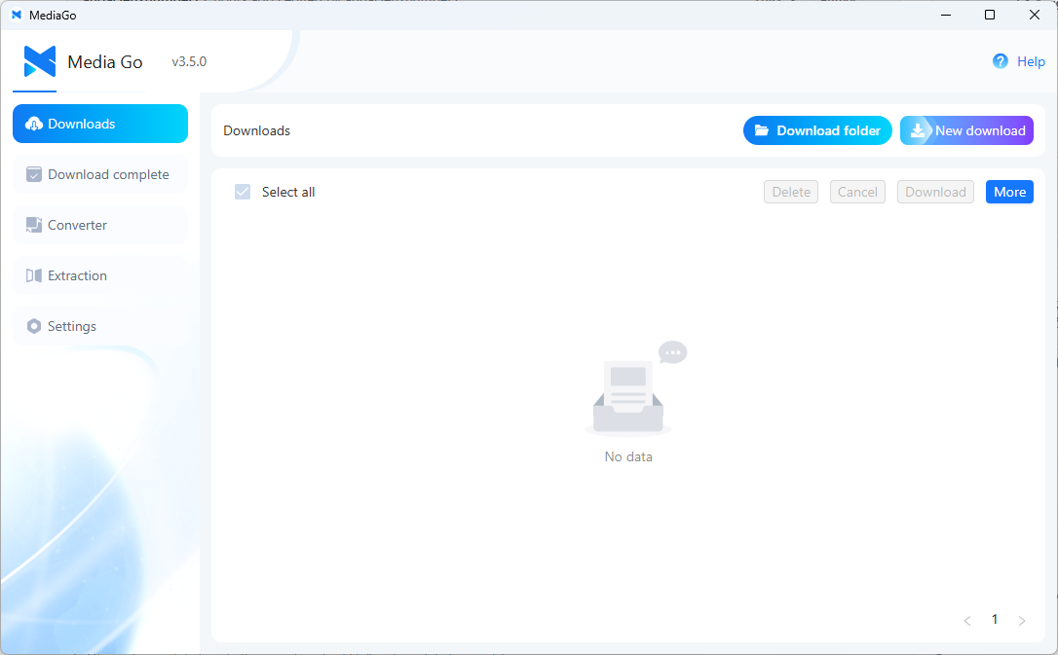Go to the next page arrow
Screen dimensions: 1058x655
pyautogui.click(x=1022, y=620)
